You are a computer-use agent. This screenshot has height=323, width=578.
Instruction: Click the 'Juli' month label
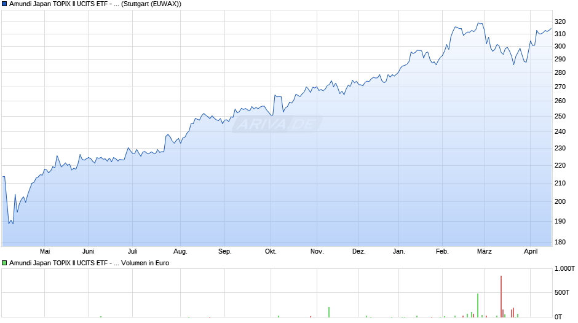tap(132, 251)
